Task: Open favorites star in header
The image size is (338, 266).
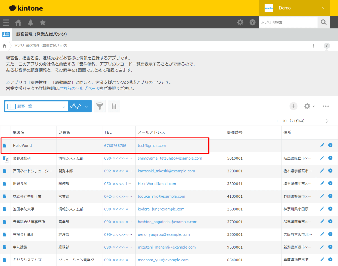Action: point(43,23)
